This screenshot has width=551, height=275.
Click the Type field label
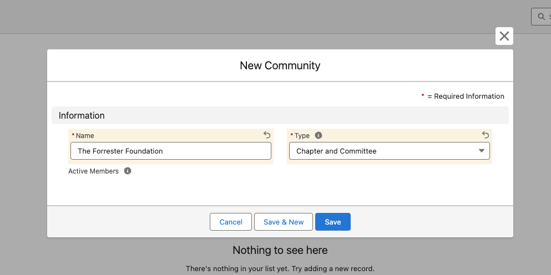pos(302,136)
